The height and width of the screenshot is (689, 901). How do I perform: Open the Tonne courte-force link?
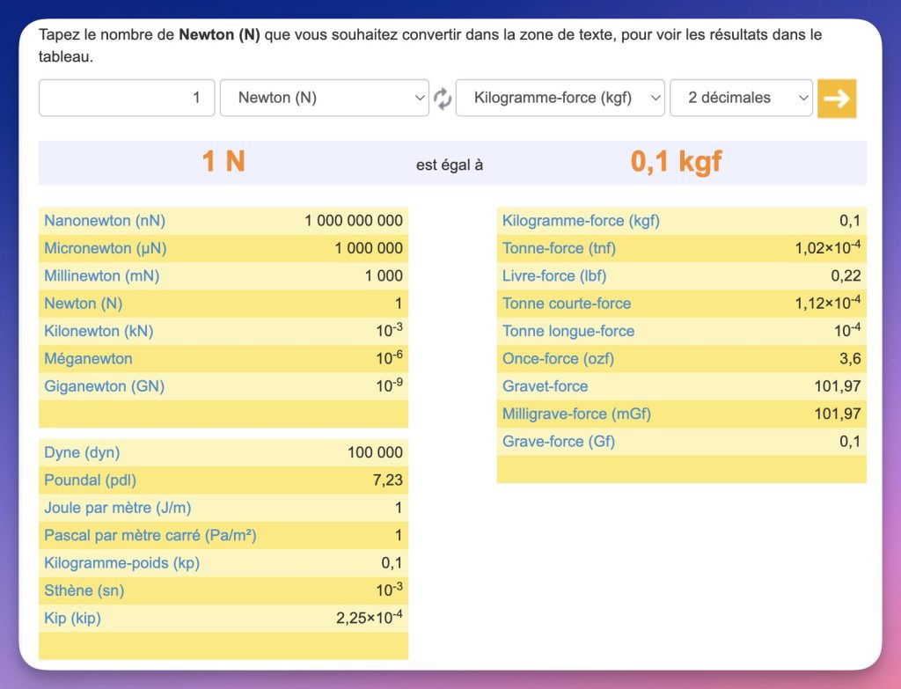(567, 304)
